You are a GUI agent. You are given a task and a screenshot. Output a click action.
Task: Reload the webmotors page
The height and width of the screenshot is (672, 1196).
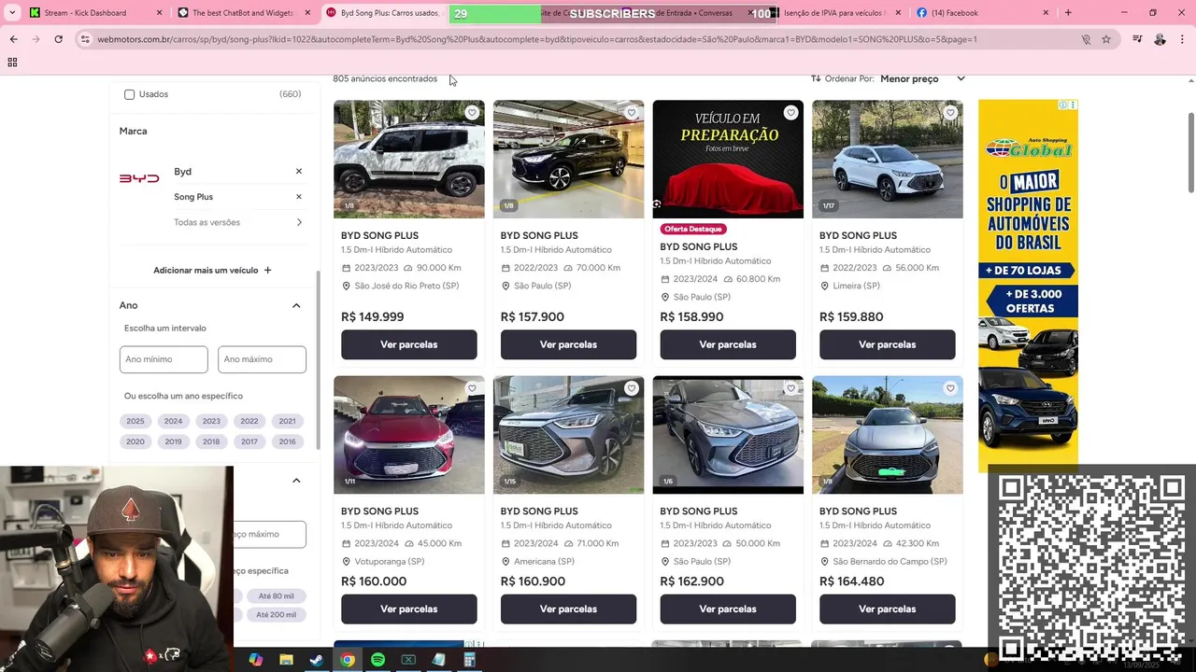point(58,39)
